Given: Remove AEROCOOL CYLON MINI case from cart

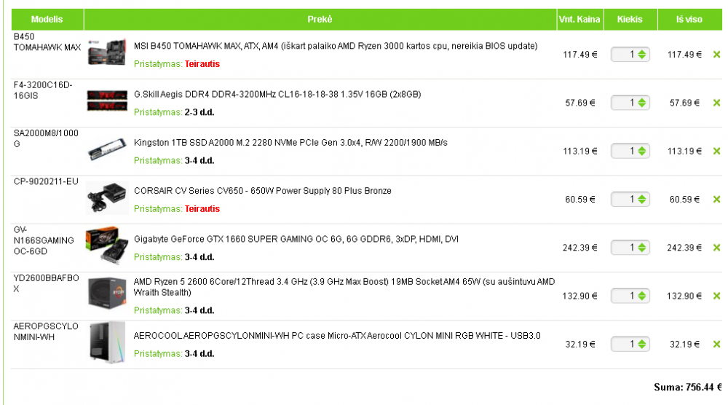Looking at the screenshot, I should click(717, 345).
